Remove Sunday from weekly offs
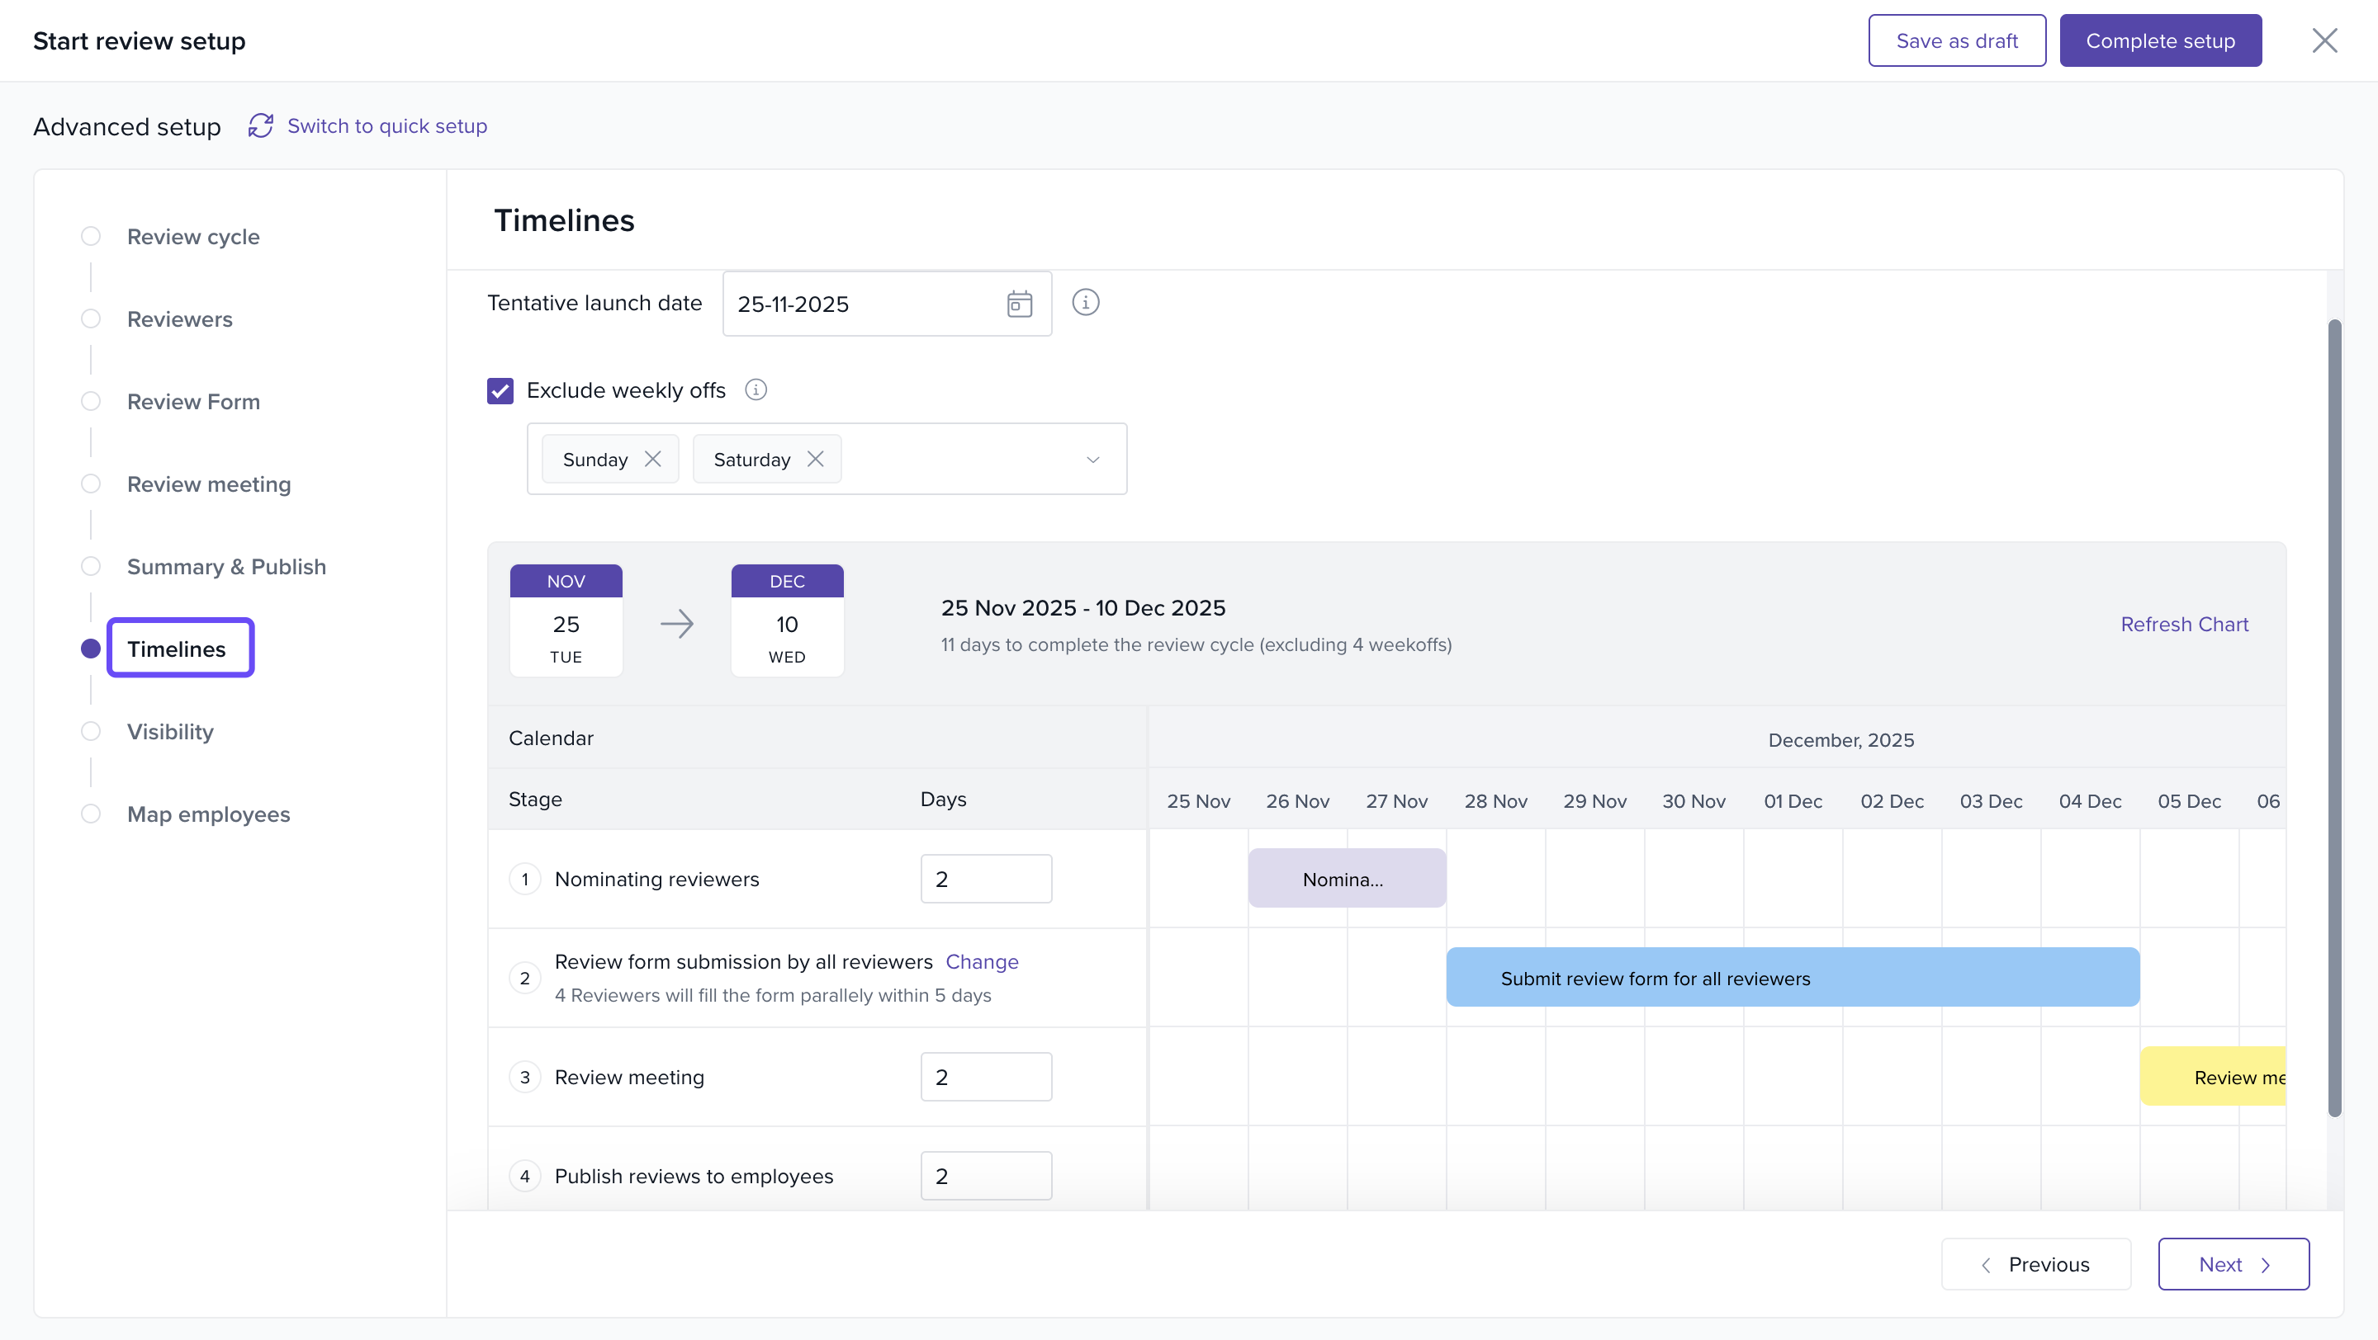 coord(652,460)
